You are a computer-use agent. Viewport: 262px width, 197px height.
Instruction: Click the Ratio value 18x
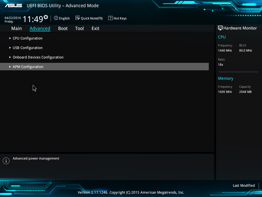tap(221, 64)
